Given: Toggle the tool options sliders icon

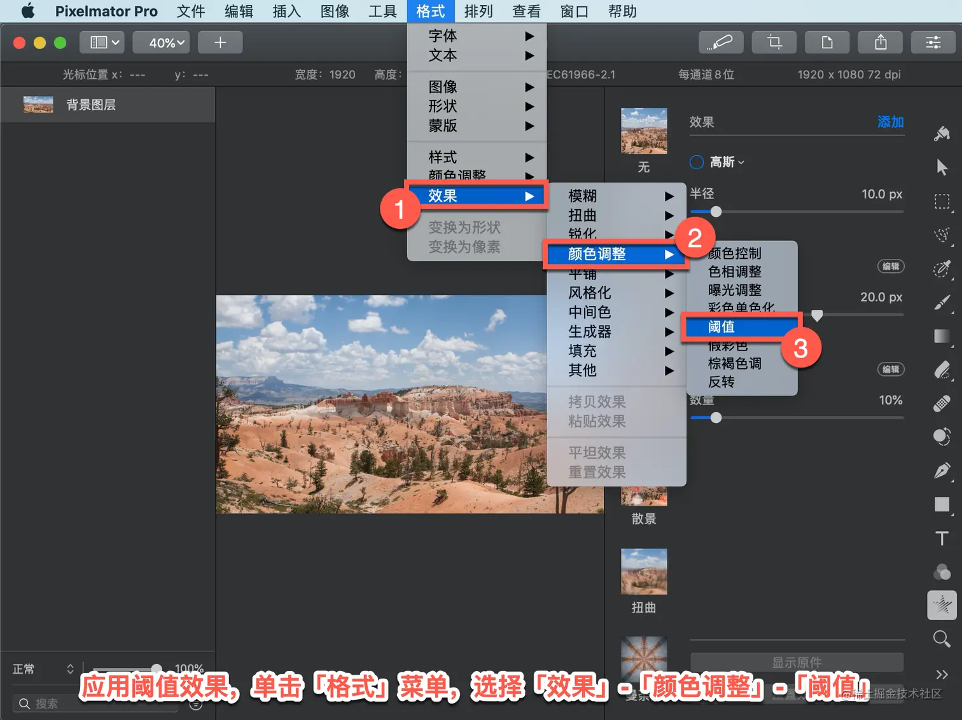Looking at the screenshot, I should (x=933, y=43).
